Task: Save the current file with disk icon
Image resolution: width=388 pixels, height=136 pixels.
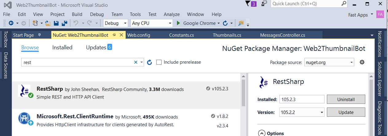Action: pyautogui.click(x=56, y=23)
